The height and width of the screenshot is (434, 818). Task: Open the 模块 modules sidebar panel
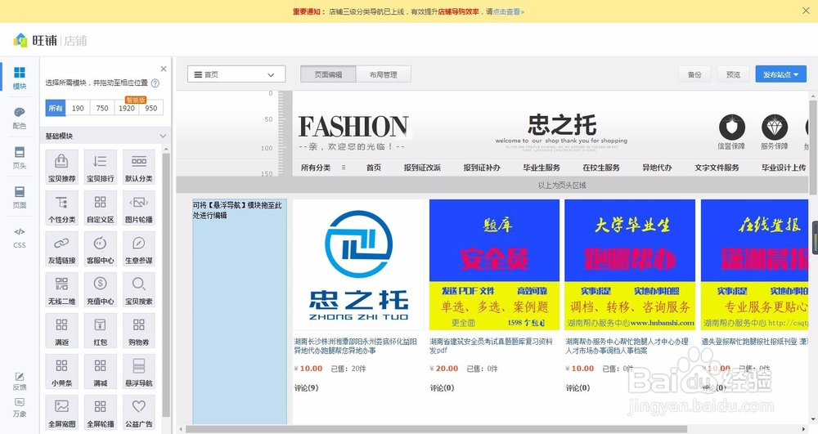coord(20,78)
